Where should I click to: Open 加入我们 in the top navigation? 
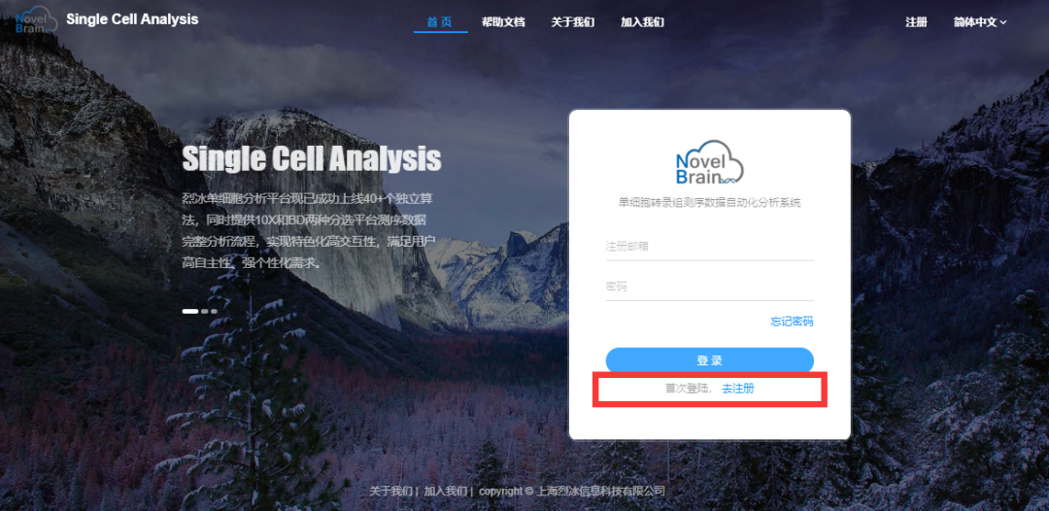click(642, 22)
